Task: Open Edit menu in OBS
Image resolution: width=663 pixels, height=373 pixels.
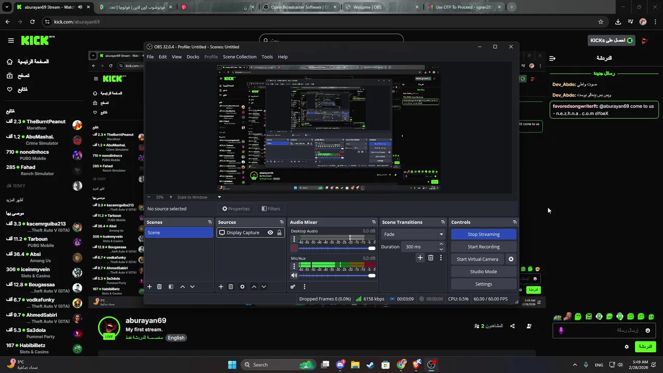Action: (163, 56)
